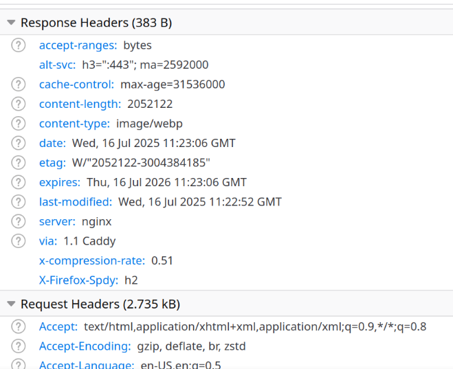The height and width of the screenshot is (369, 453).
Task: Click question mark beside last-modified header
Action: 18,202
